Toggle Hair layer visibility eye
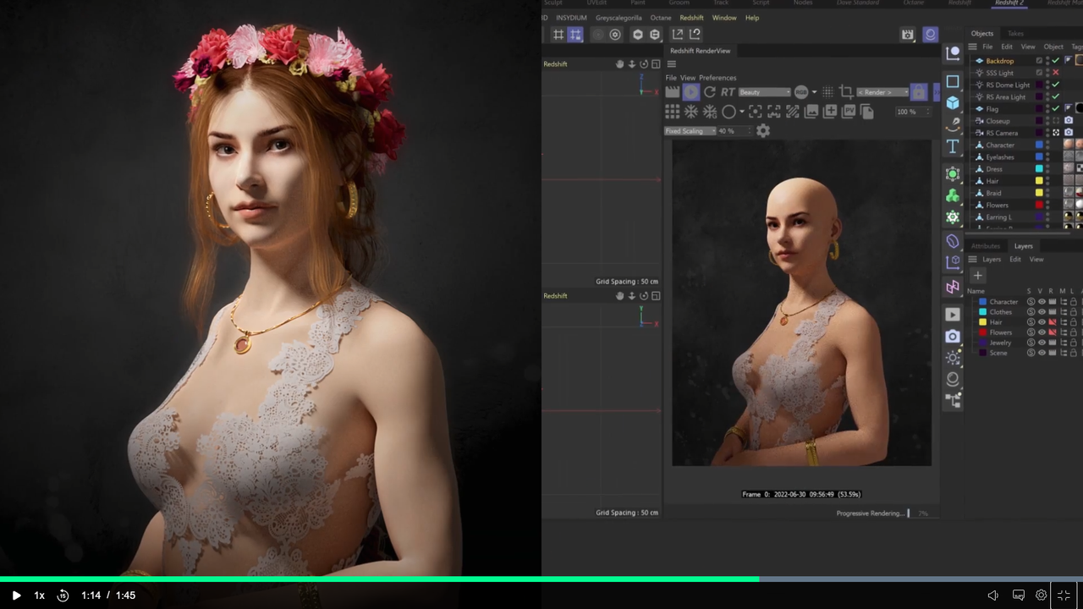The height and width of the screenshot is (609, 1083). [x=1042, y=322]
